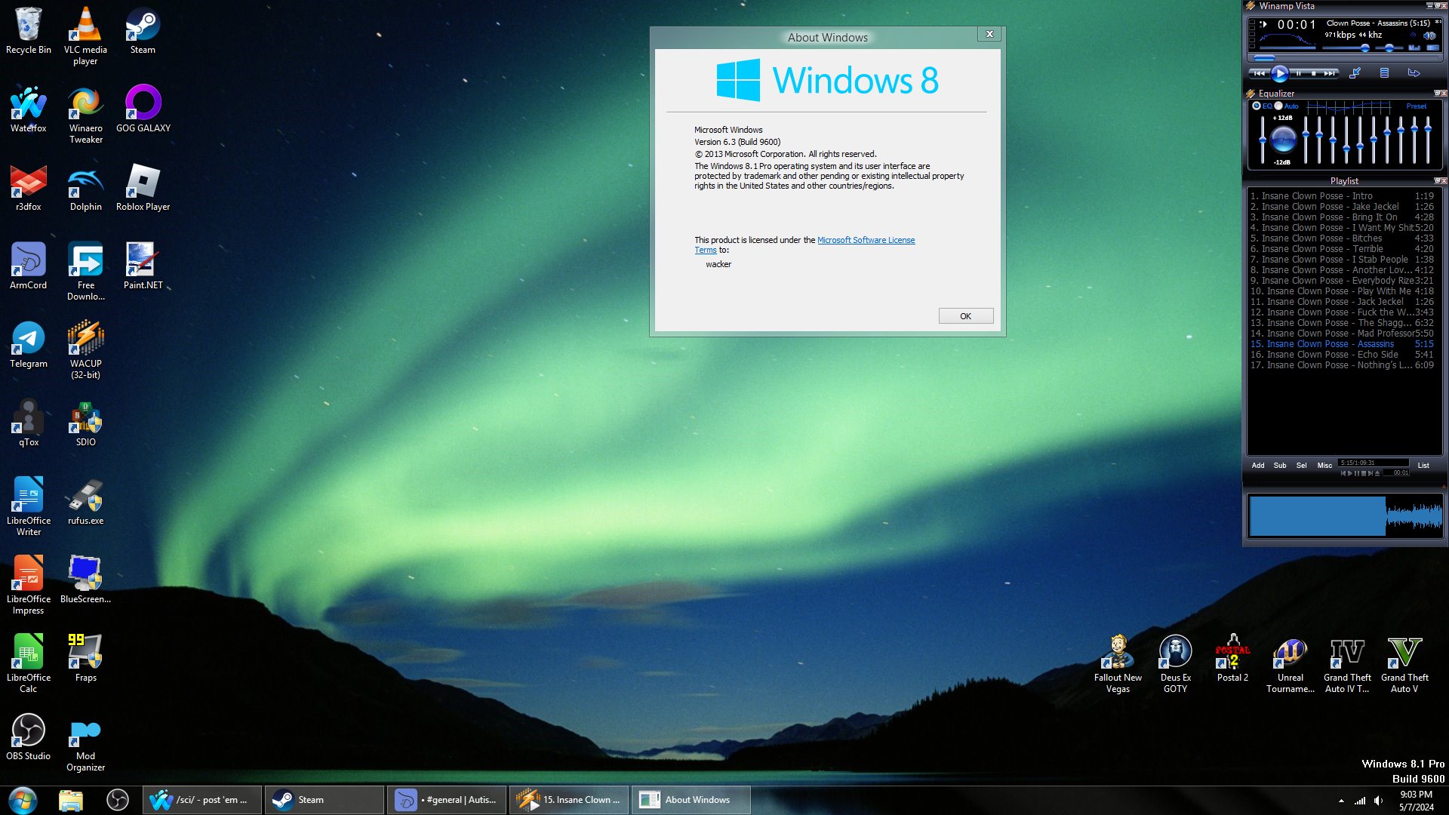The height and width of the screenshot is (815, 1449).
Task: Select the Waterfox desktop icon
Action: click(29, 110)
